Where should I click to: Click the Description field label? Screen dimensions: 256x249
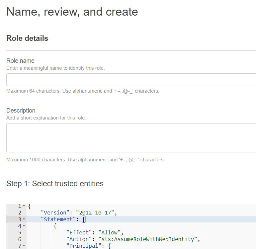(21, 111)
